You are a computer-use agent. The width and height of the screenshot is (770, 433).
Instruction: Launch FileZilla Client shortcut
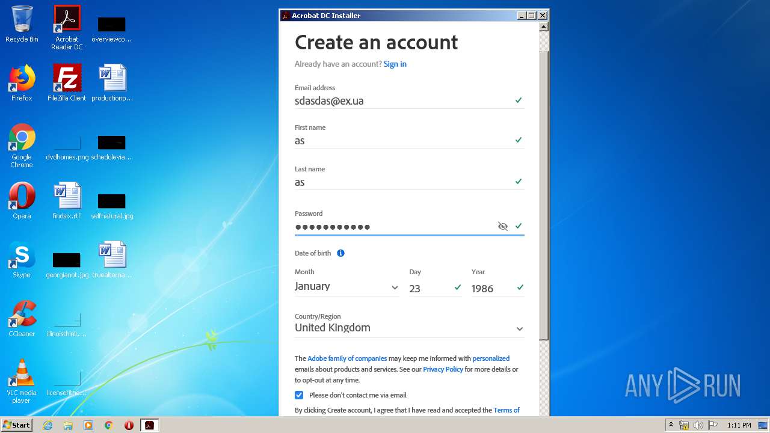coord(67,83)
